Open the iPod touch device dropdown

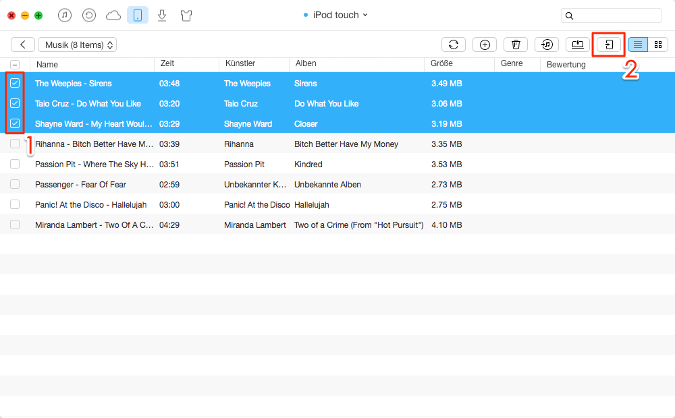tap(335, 15)
